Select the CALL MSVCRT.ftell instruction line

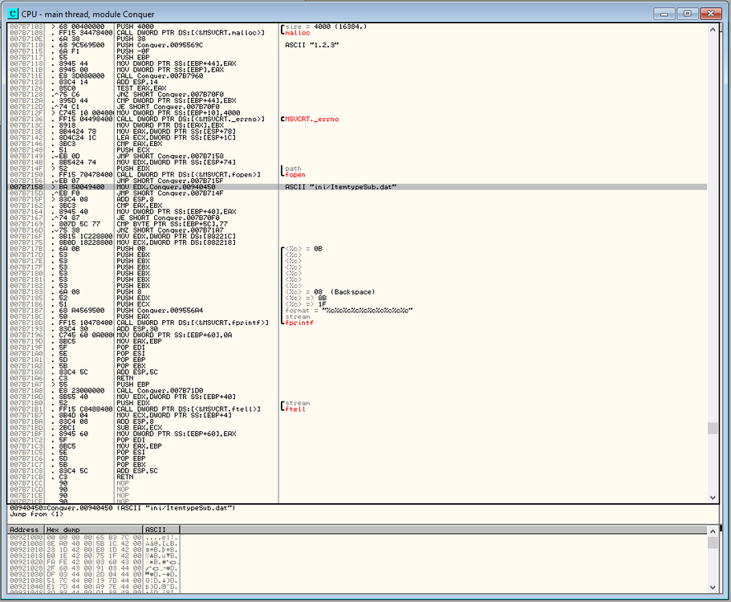click(x=189, y=409)
